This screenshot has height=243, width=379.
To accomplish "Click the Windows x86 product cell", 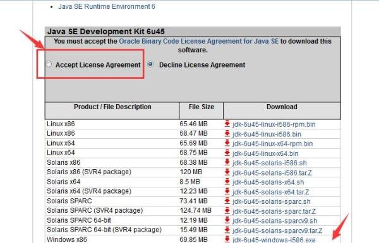I will (x=67, y=239).
